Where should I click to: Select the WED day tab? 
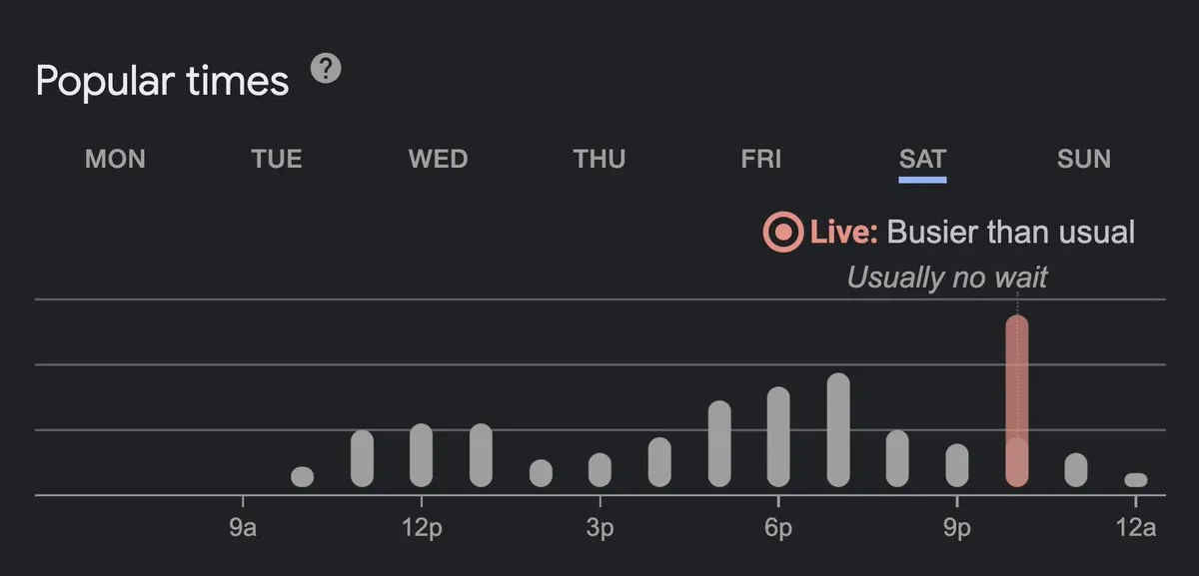click(x=438, y=159)
